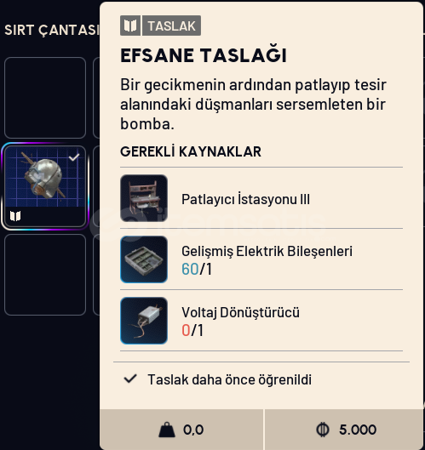This screenshot has width=425, height=450.
Task: Select the blueprint helmet item in backpack
Action: (45, 186)
